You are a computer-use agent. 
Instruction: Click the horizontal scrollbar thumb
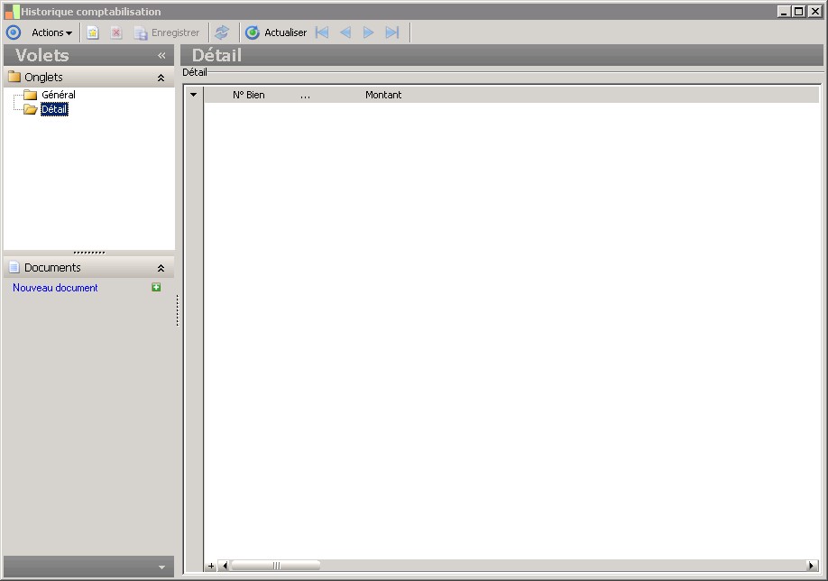click(276, 566)
